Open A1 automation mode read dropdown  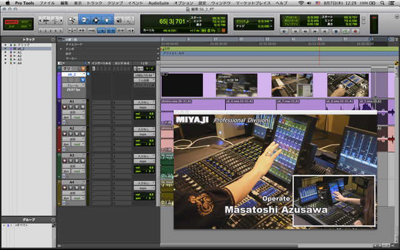[x=78, y=117]
